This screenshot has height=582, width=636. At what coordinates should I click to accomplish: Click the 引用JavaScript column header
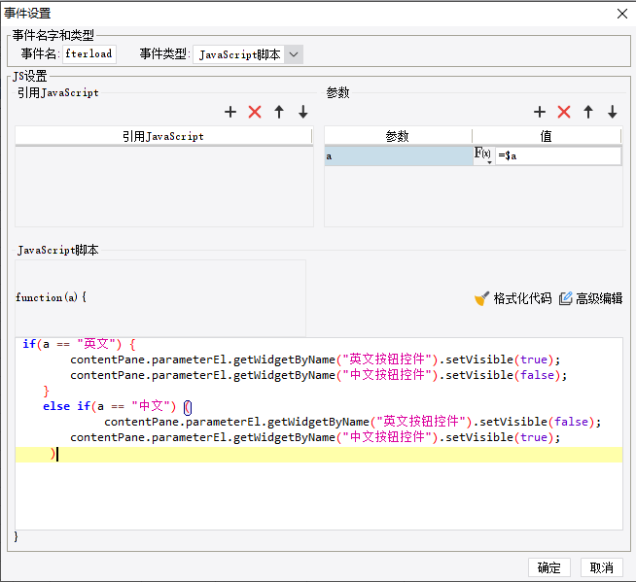click(163, 137)
